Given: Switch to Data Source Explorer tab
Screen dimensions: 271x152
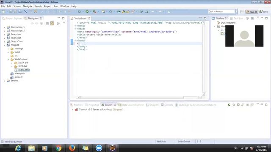Looking at the screenshot, I should tap(131, 105).
